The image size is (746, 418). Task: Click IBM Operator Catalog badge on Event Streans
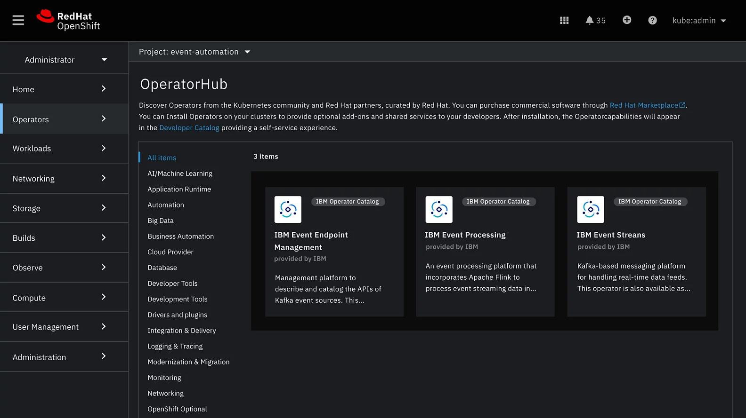coord(650,202)
